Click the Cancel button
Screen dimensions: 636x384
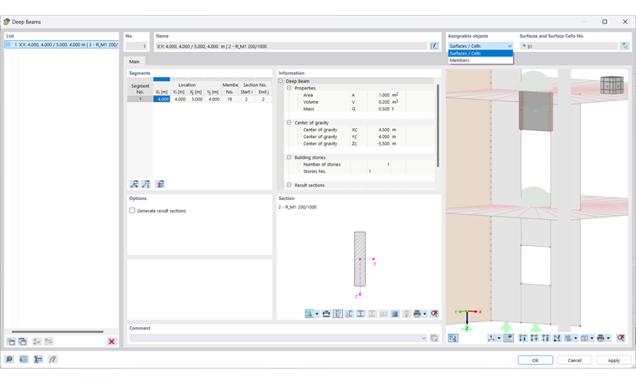(574, 360)
